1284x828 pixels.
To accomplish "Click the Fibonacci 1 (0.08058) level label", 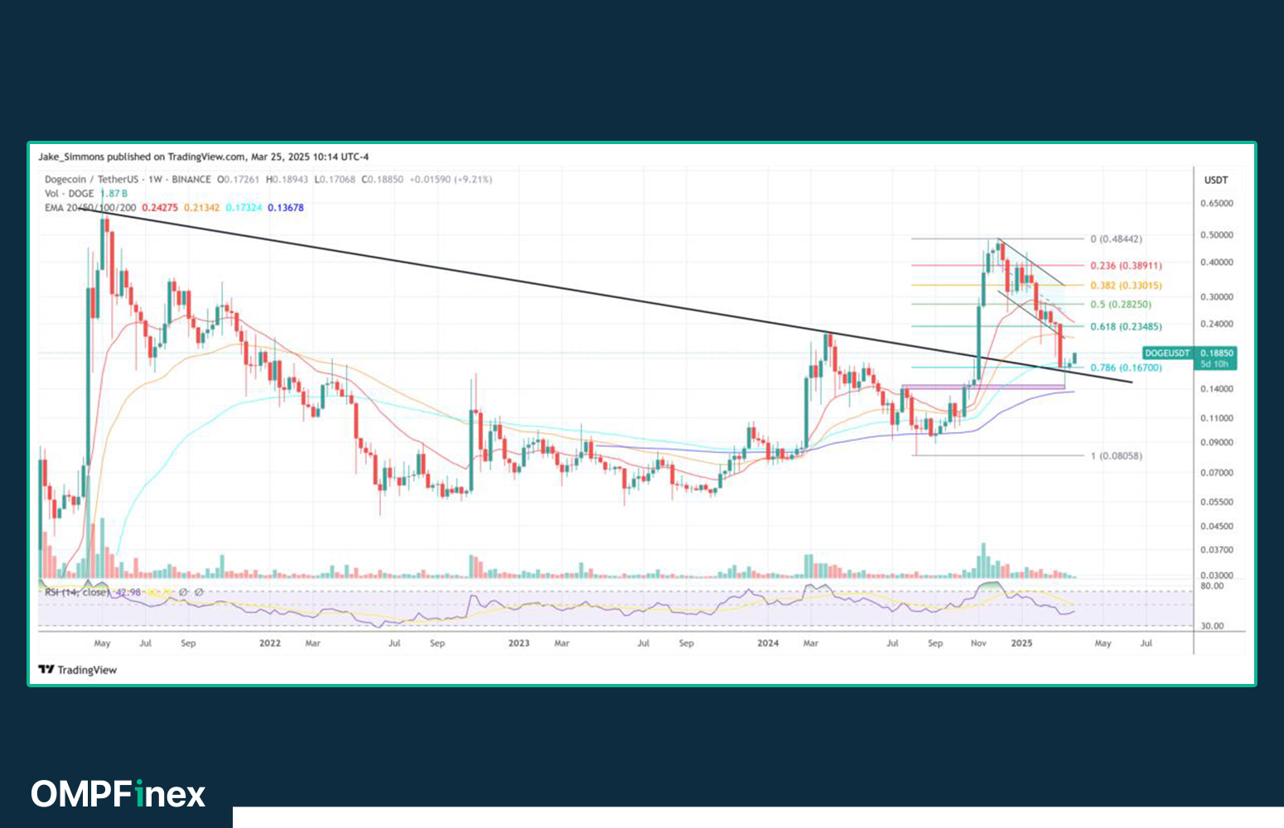I will pos(1116,456).
